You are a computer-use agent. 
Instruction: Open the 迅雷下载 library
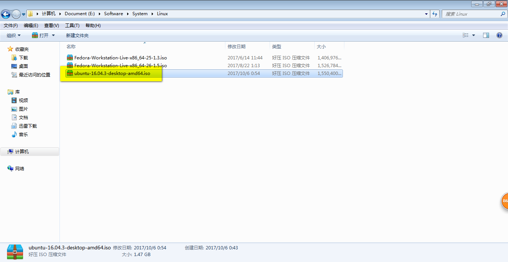pos(28,126)
